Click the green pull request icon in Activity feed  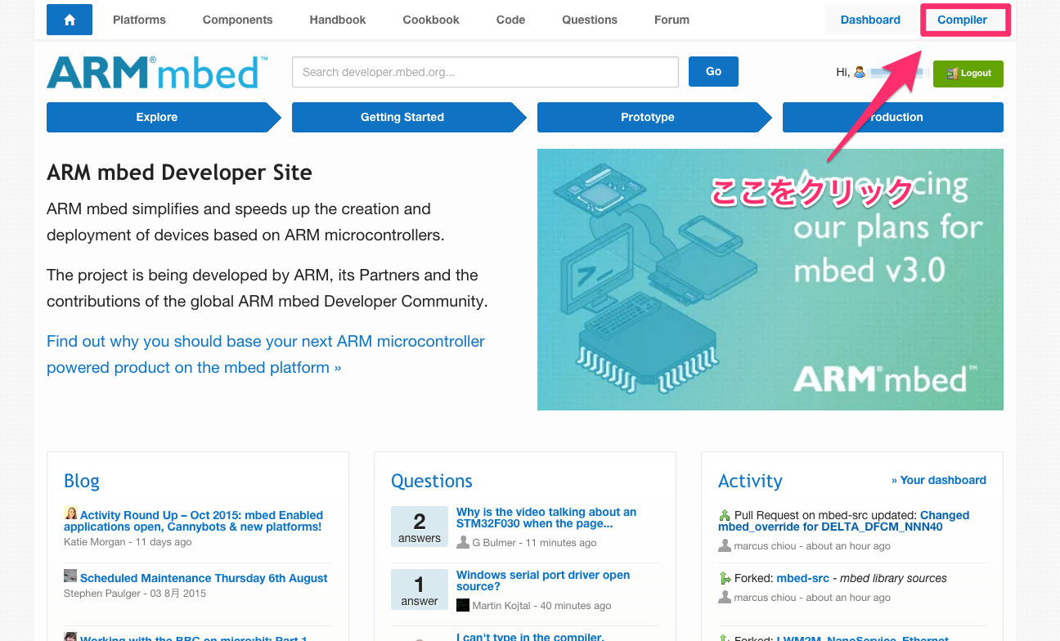[723, 515]
